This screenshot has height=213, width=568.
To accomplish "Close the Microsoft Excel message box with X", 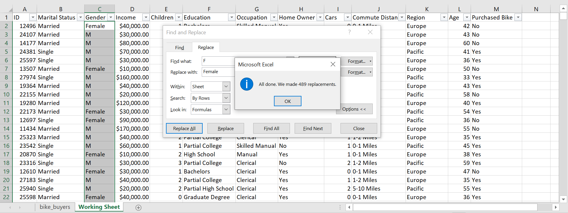I will (x=333, y=64).
